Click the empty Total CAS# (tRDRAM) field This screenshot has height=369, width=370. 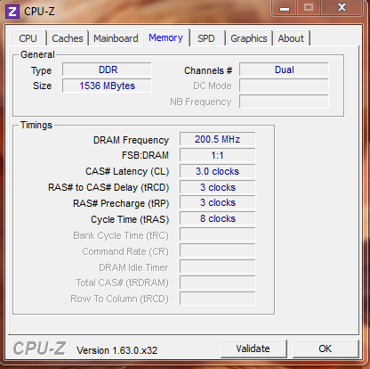[x=218, y=283]
